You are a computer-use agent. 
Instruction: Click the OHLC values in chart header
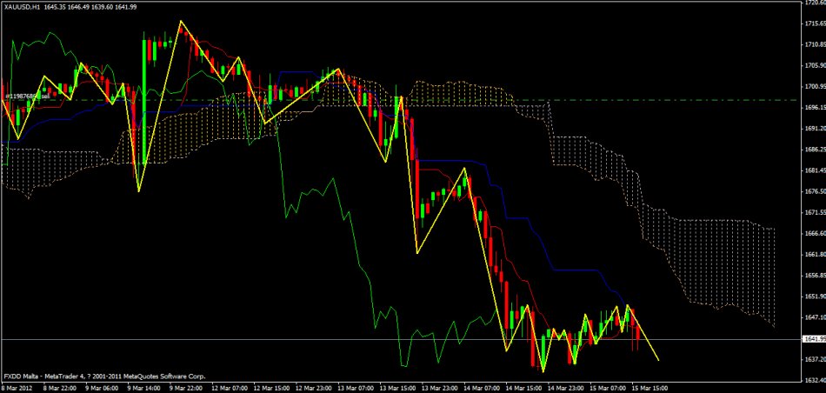[x=95, y=8]
